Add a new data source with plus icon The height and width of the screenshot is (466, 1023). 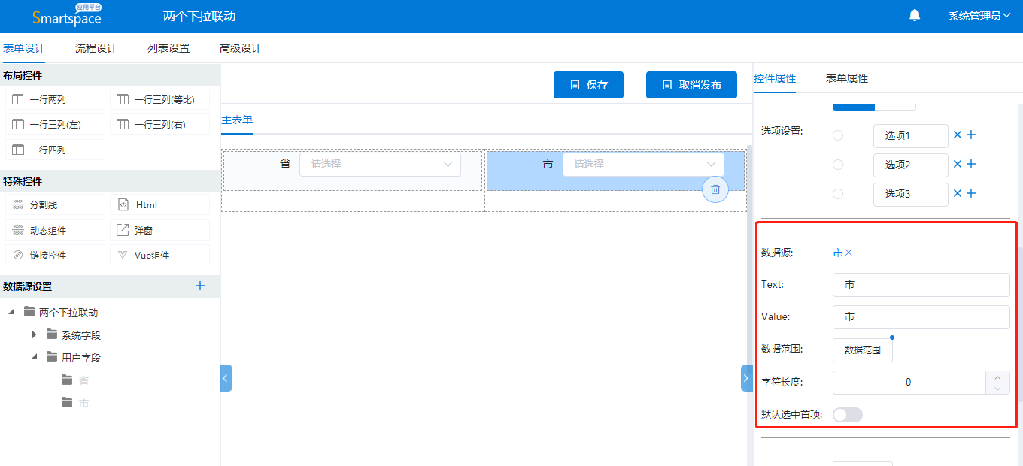(200, 286)
